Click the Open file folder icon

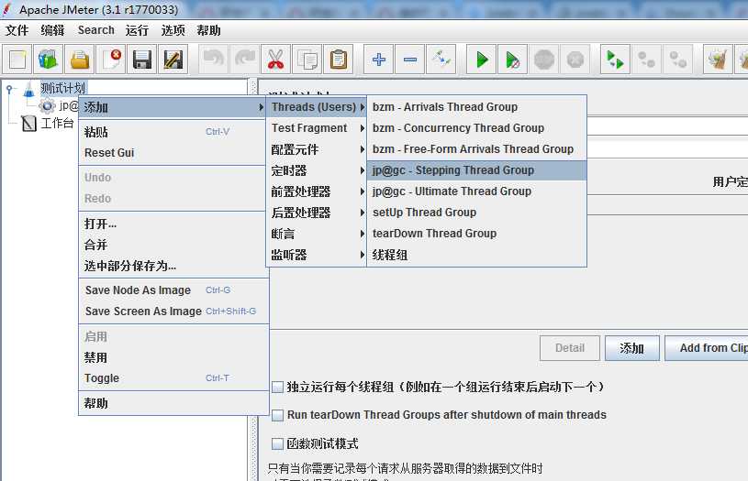tap(79, 60)
